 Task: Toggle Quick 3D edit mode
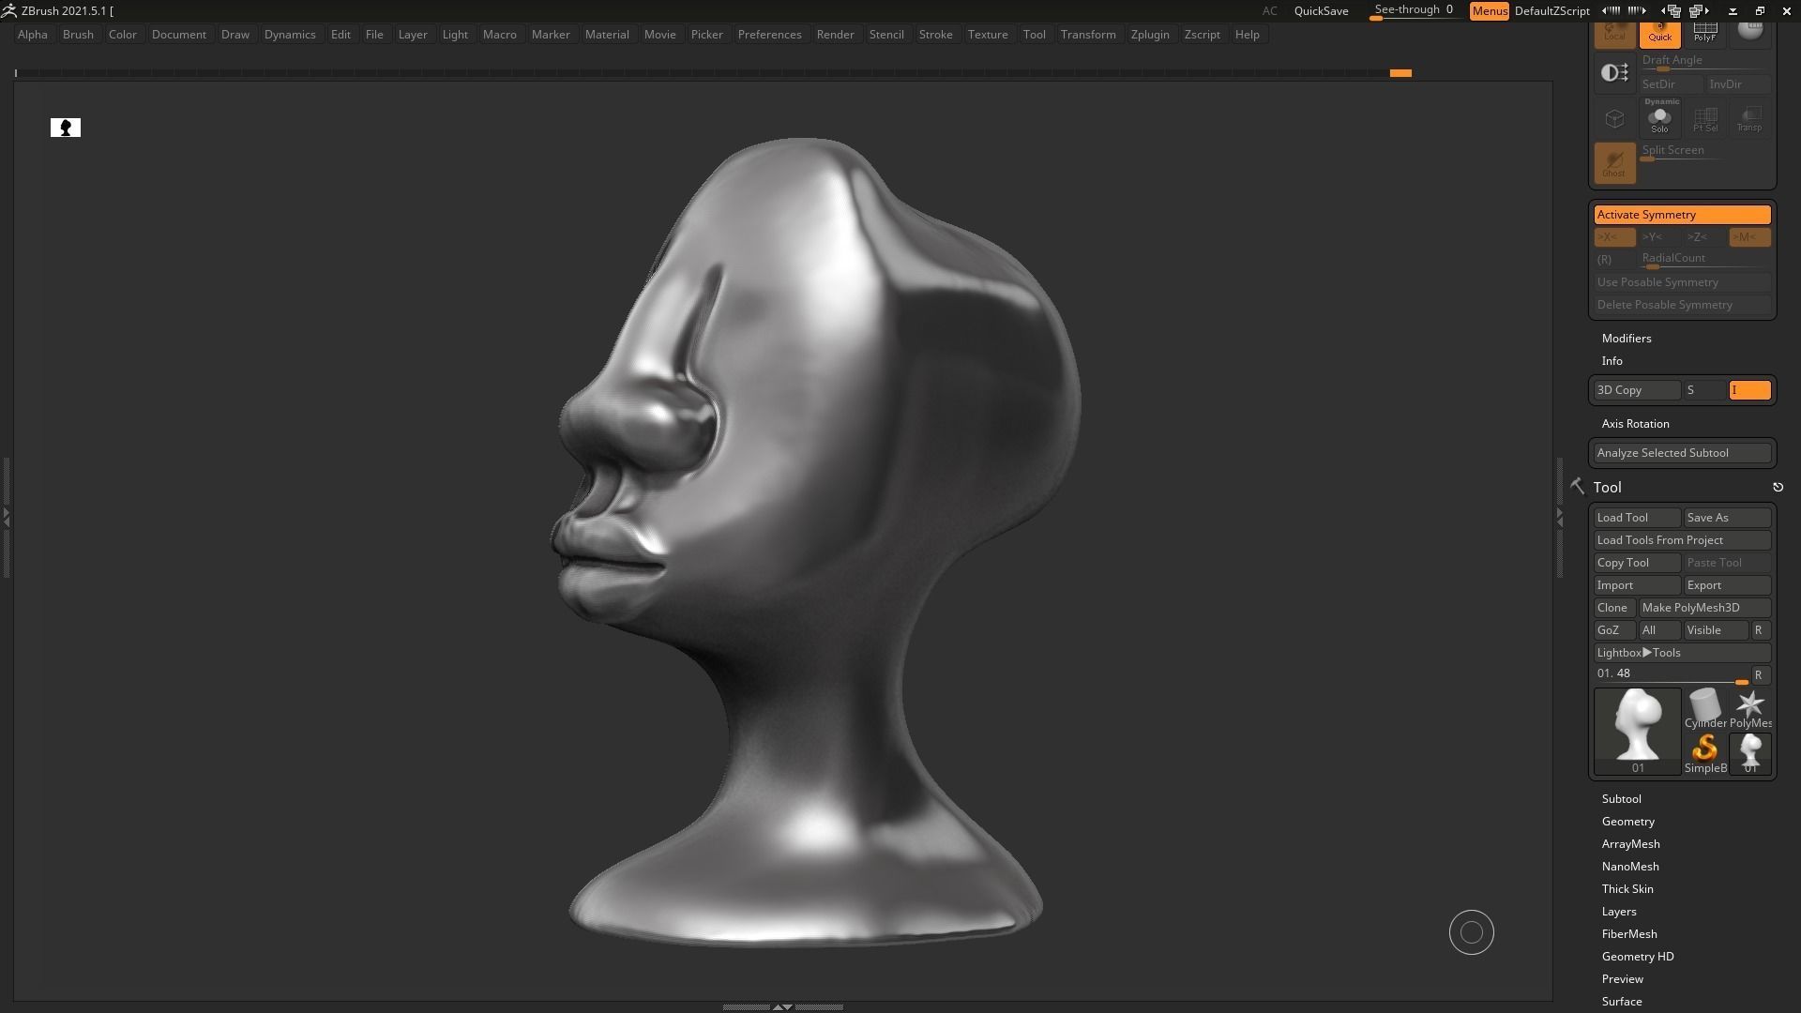(x=1659, y=35)
